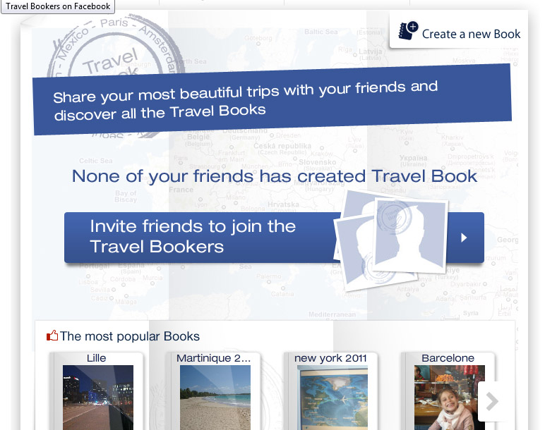Open the Martinique beach book photo

pyautogui.click(x=215, y=398)
